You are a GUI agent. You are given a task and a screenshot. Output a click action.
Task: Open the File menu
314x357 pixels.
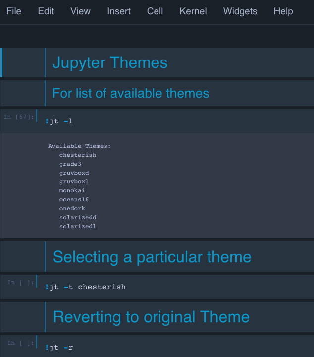14,11
